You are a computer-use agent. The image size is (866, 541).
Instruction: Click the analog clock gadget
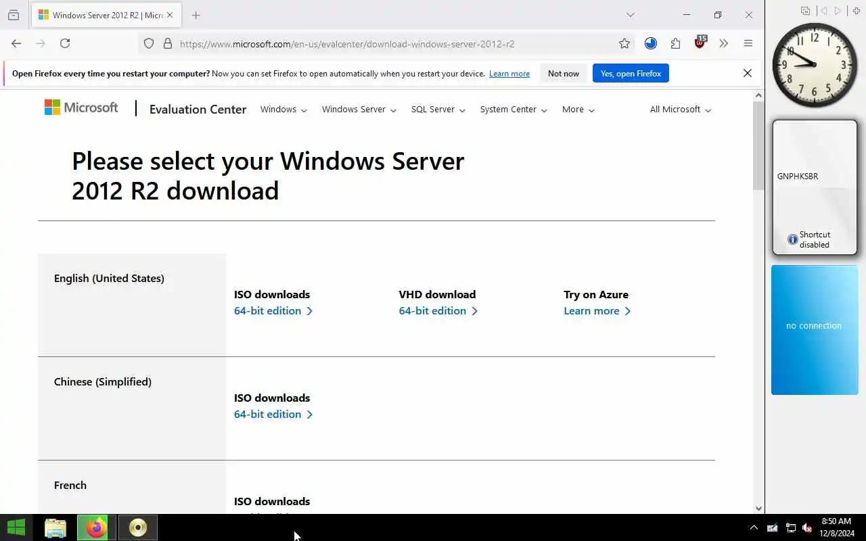(815, 64)
